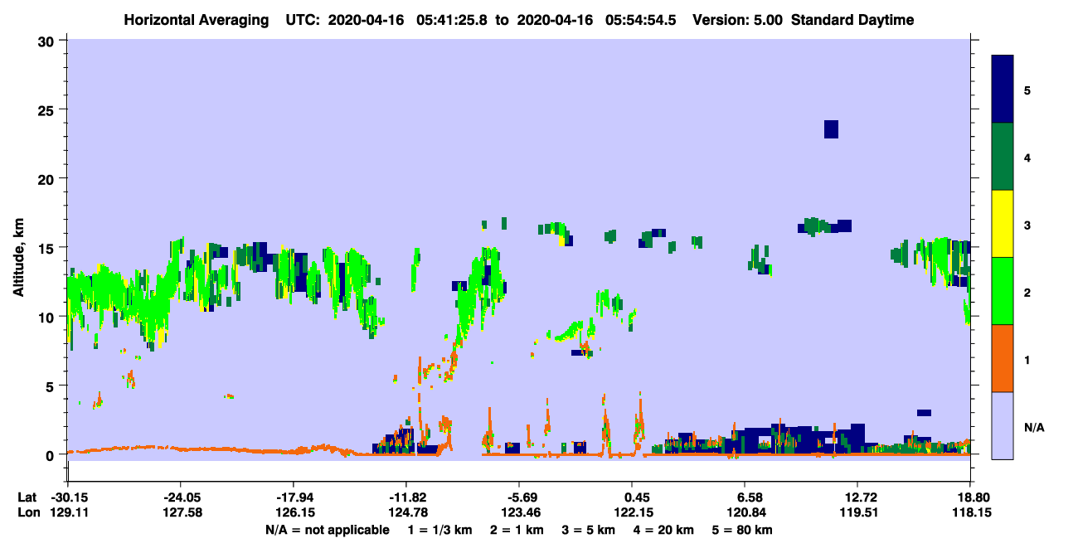This screenshot has width=1078, height=553.
Task: Click the colorbar label '3'
Action: click(1027, 226)
